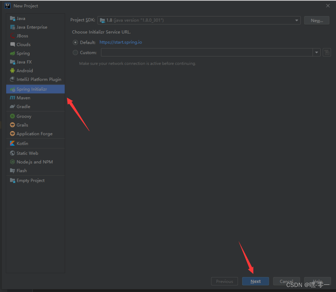Click the Grails icon
The height and width of the screenshot is (292, 336).
coord(12,125)
